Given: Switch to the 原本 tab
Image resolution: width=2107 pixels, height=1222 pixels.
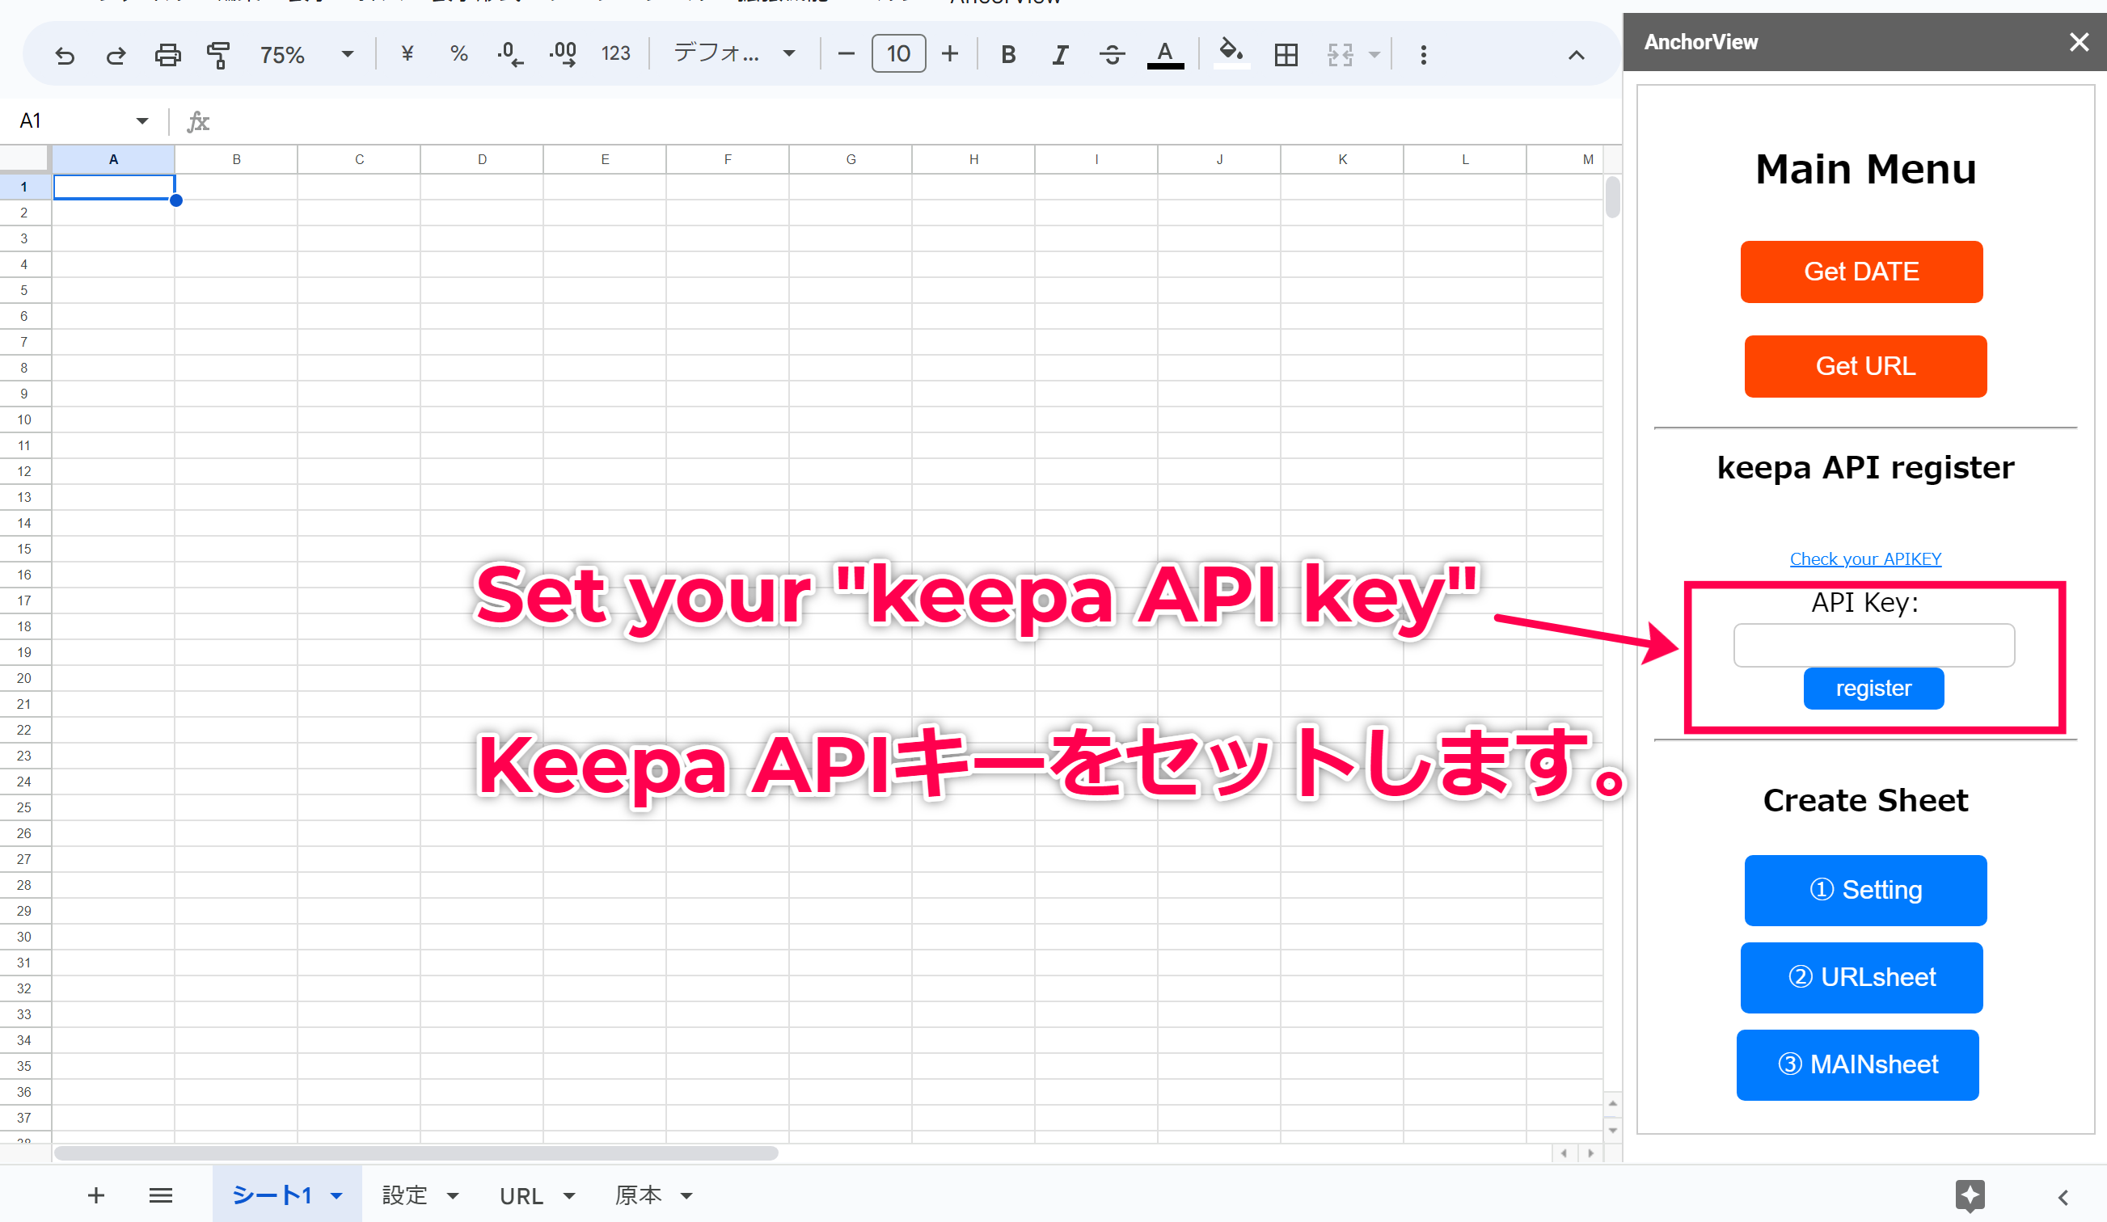Looking at the screenshot, I should [x=638, y=1195].
